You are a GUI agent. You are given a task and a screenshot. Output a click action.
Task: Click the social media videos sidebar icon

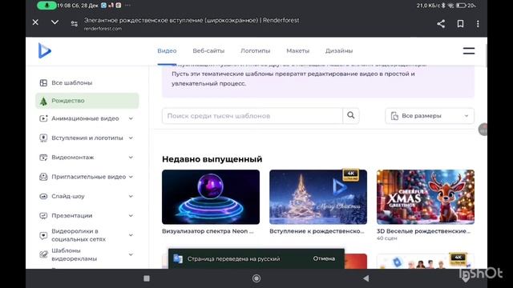(43, 235)
